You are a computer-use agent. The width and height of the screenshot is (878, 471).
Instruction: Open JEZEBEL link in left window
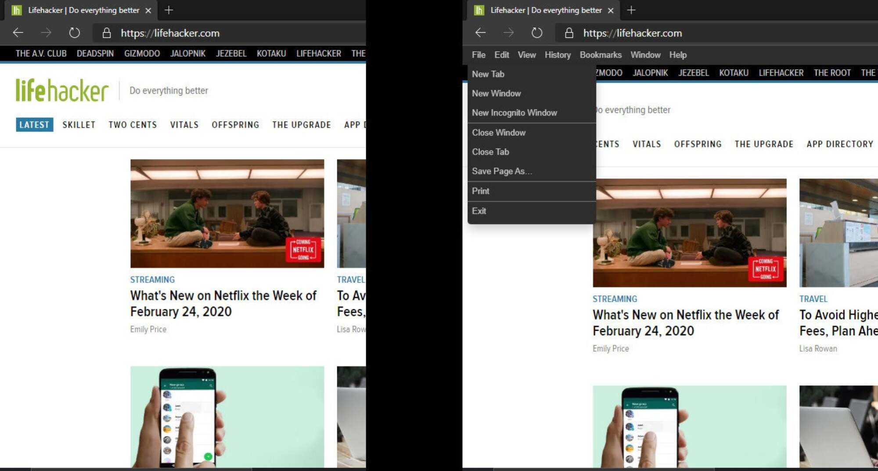pyautogui.click(x=231, y=54)
